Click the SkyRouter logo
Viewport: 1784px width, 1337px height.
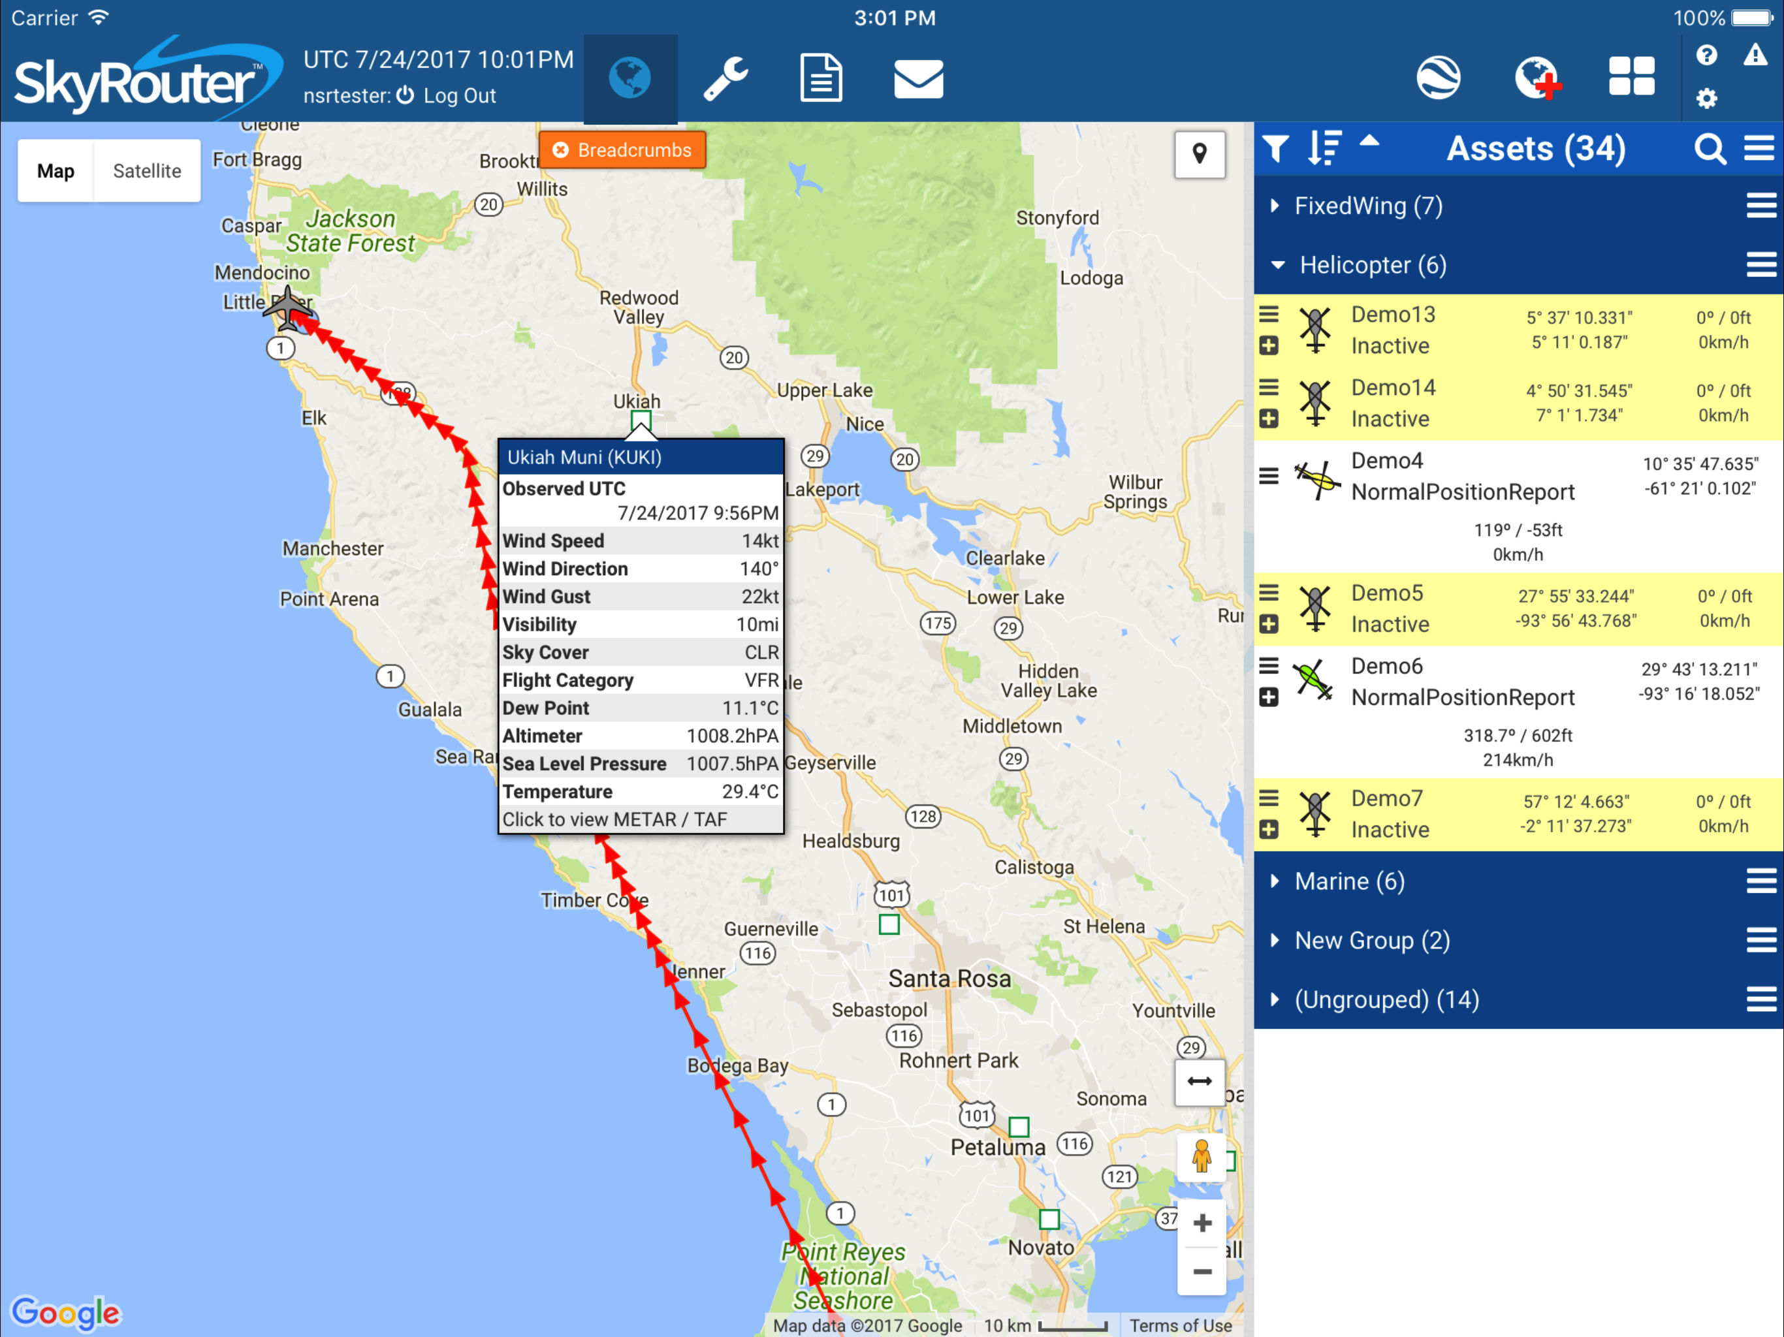[x=148, y=78]
